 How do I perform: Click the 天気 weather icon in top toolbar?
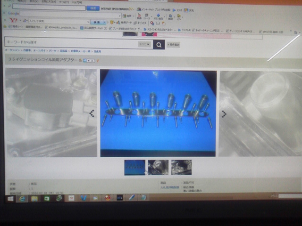pyautogui.click(x=189, y=10)
